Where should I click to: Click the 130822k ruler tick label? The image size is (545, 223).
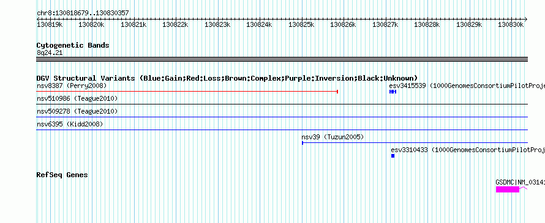175,24
